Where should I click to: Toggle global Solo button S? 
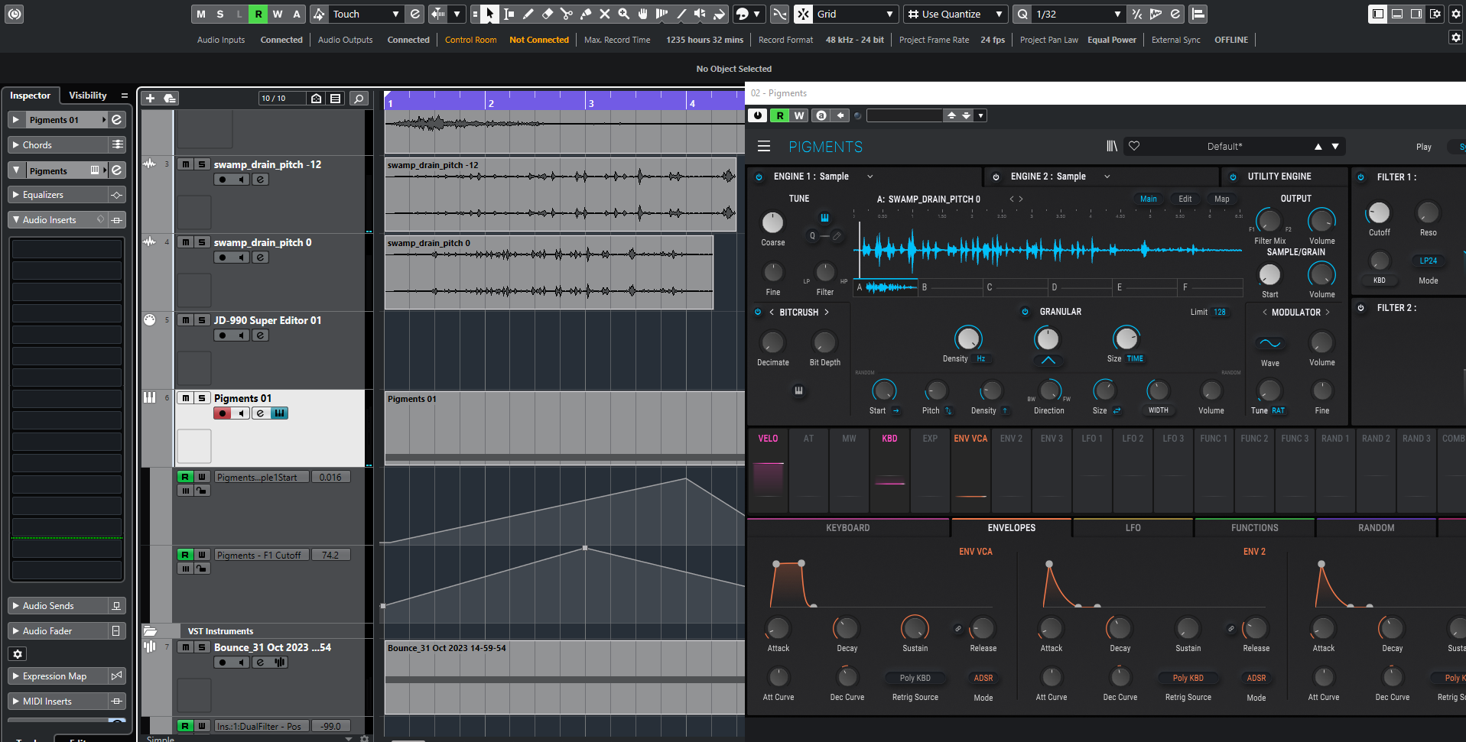tap(220, 14)
